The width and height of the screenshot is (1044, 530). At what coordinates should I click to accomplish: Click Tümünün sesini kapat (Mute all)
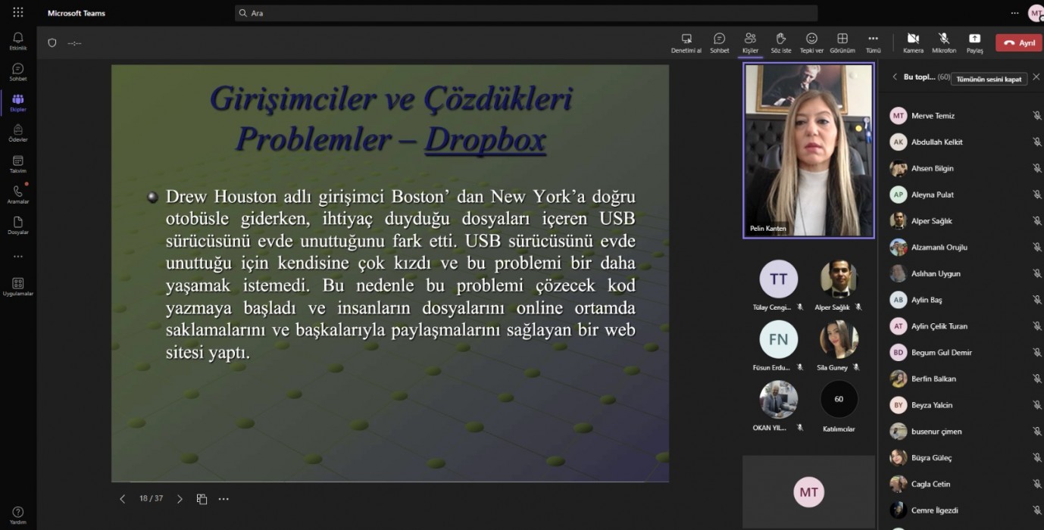(989, 79)
